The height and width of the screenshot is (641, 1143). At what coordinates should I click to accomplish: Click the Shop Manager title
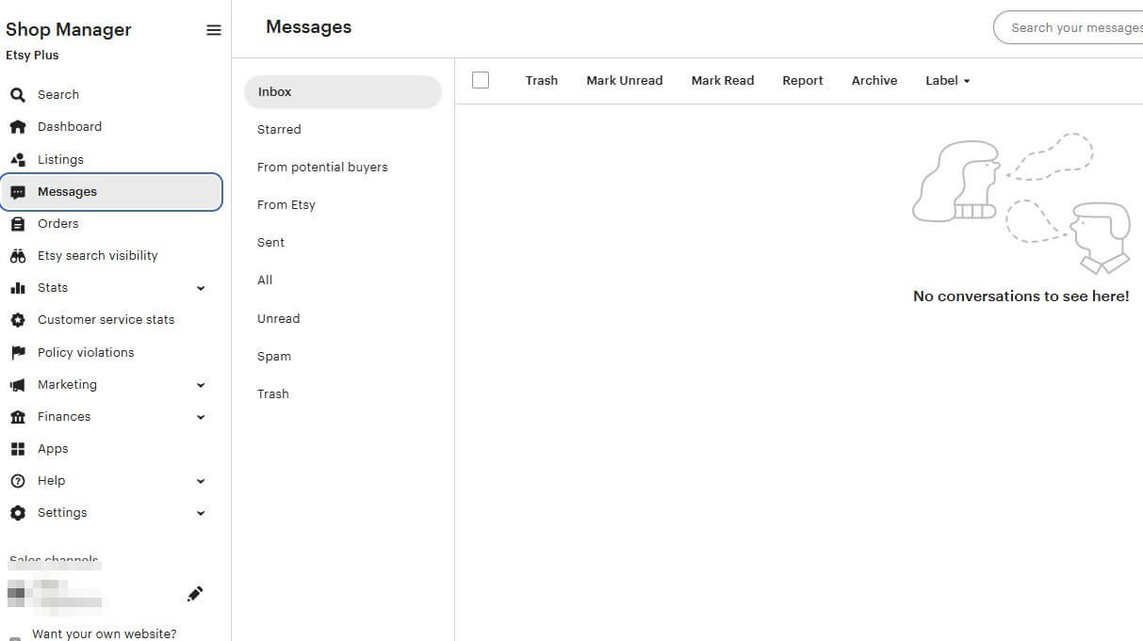tap(69, 30)
